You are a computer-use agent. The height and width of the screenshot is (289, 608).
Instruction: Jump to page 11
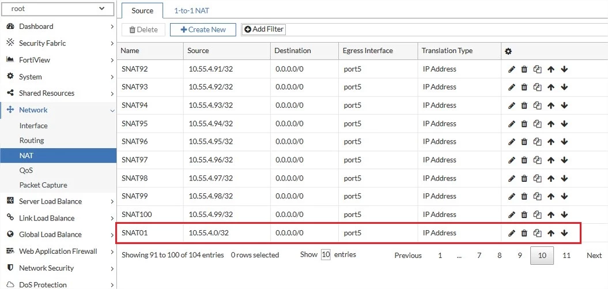(x=567, y=255)
